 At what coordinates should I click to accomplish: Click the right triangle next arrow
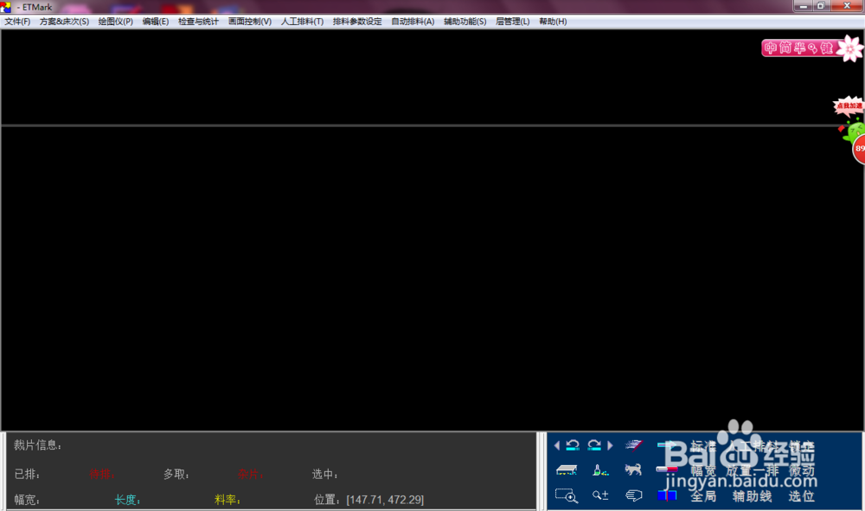tap(610, 445)
